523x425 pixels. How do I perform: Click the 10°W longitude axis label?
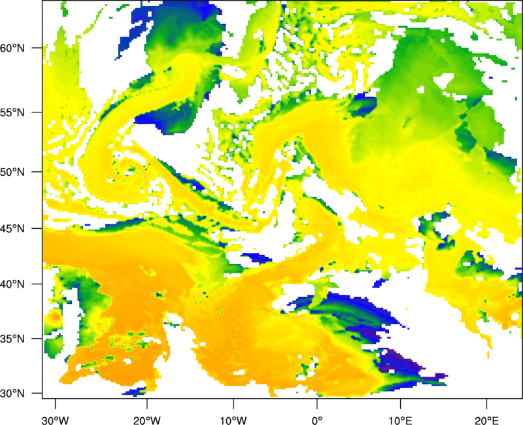pos(233,420)
